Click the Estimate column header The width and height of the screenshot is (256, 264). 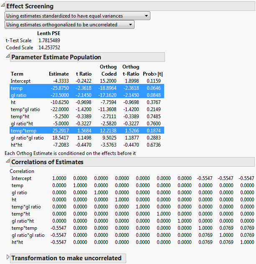pos(59,74)
